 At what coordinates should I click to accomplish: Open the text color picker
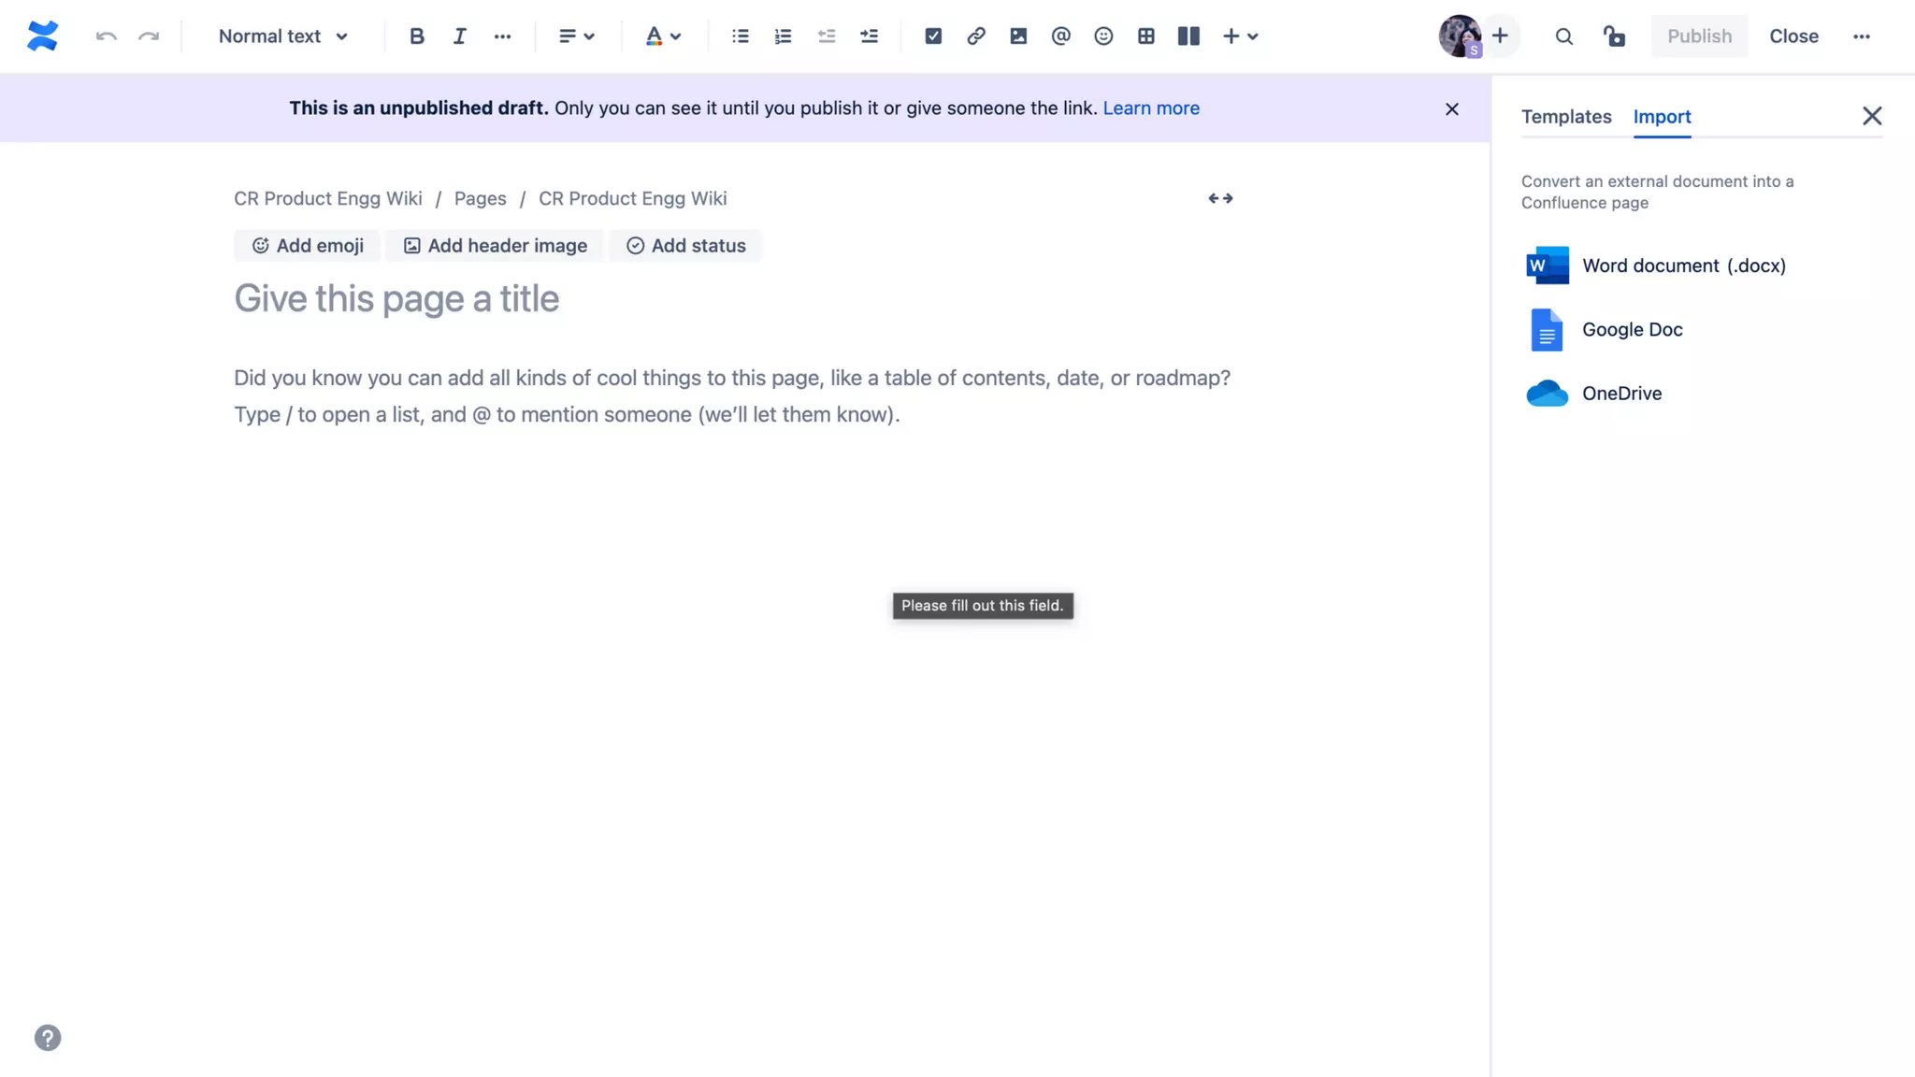(662, 36)
